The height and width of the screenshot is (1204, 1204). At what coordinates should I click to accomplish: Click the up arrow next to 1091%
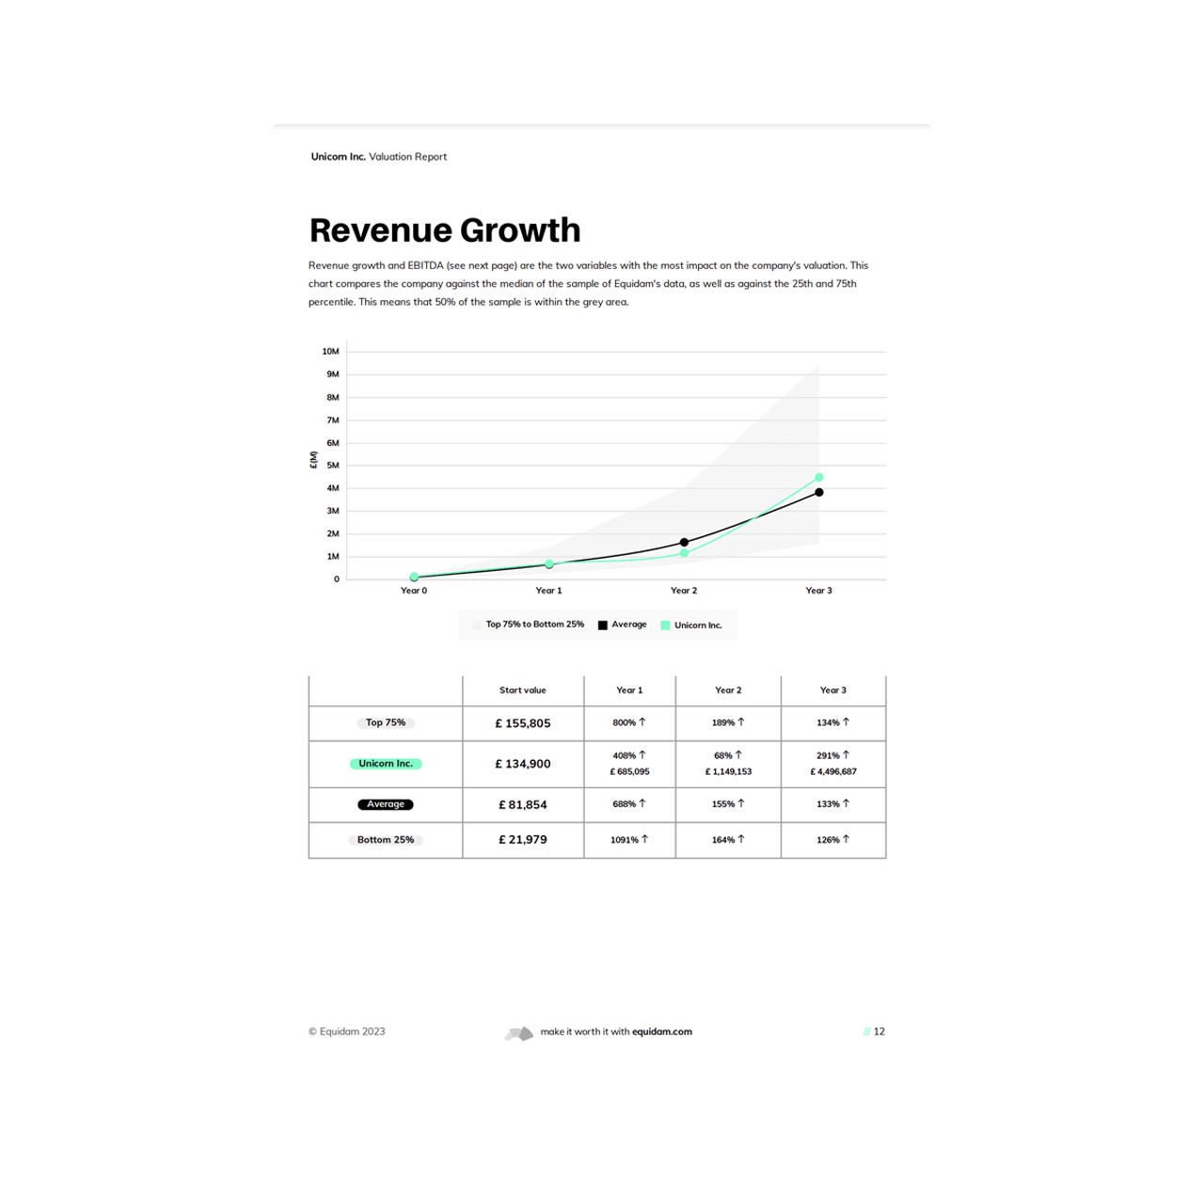(x=645, y=839)
